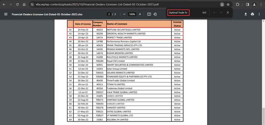Screen dimensions: 265x125
Task: Rotate the document counterclockwise
Action: pyautogui.click(x=155, y=14)
